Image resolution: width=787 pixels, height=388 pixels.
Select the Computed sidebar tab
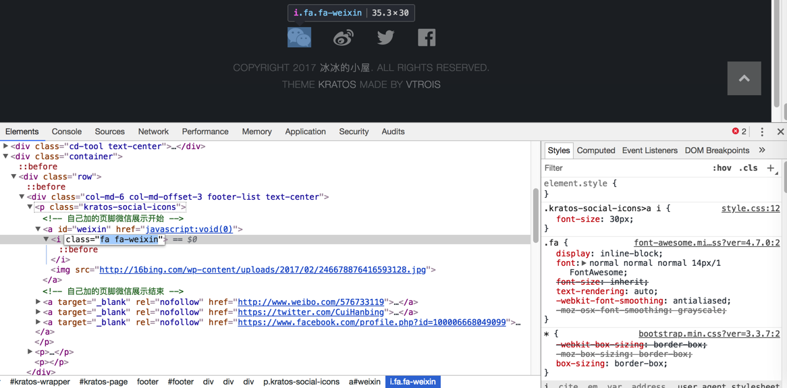(596, 150)
